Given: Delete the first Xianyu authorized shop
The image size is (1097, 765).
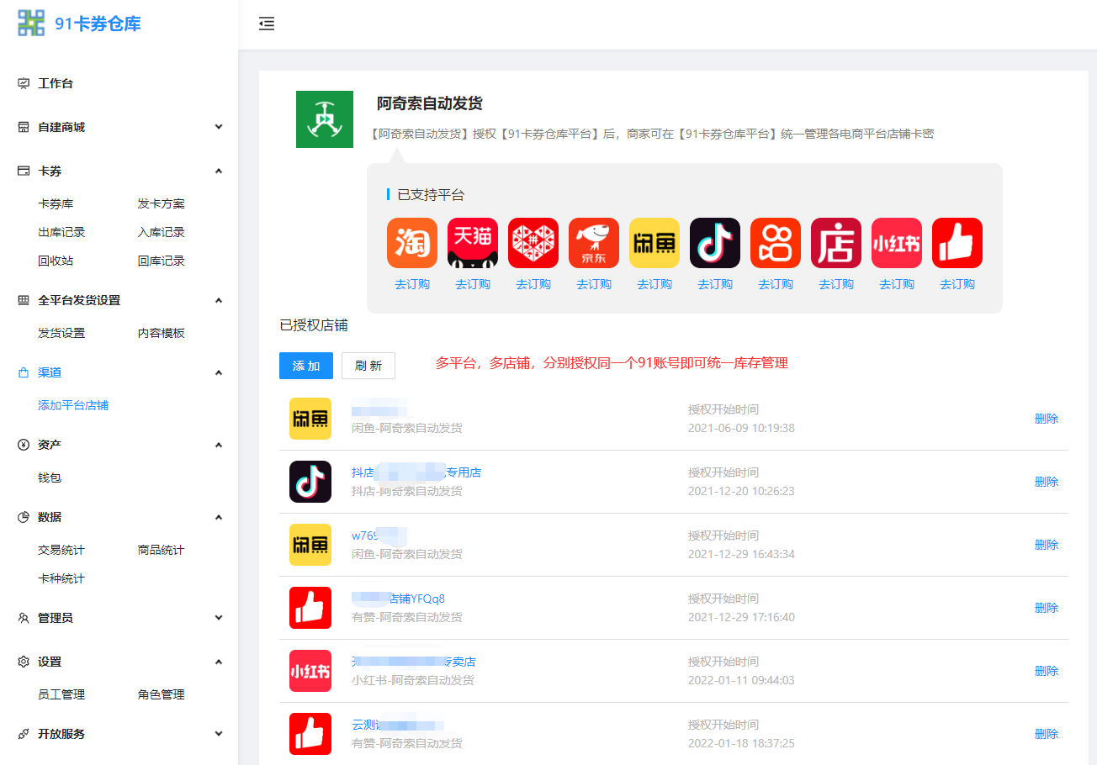Looking at the screenshot, I should pos(1046,418).
